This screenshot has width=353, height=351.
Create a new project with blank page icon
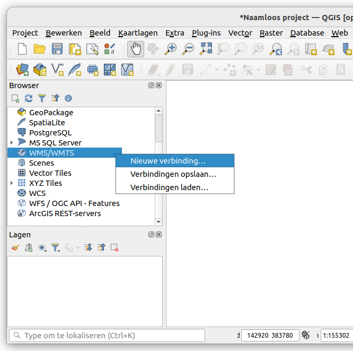(x=22, y=49)
